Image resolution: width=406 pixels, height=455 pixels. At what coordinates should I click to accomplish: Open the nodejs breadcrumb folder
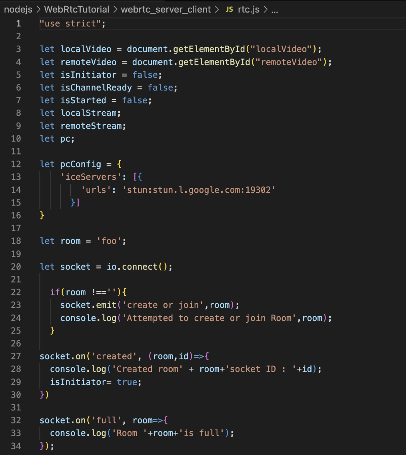click(18, 9)
